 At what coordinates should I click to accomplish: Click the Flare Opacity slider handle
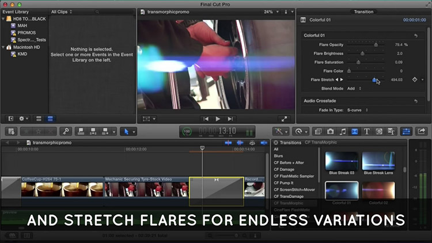376,45
